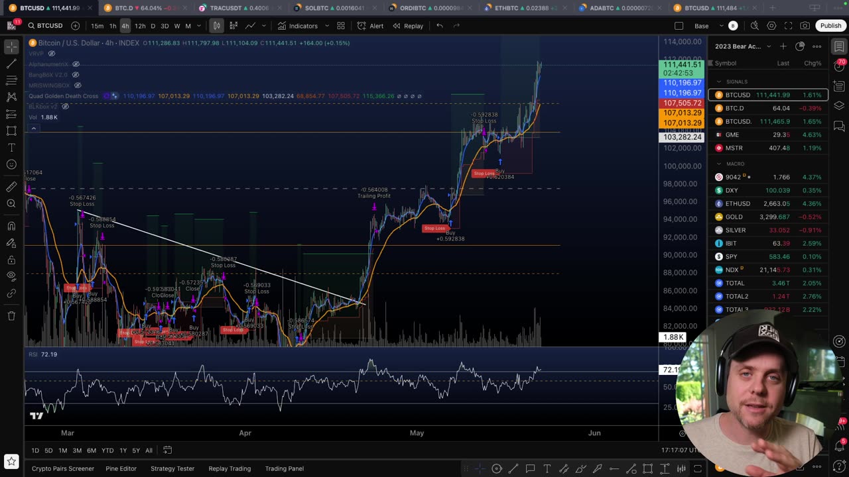Undo the last chart action
Viewport: 849px width, 477px height.
439,26
